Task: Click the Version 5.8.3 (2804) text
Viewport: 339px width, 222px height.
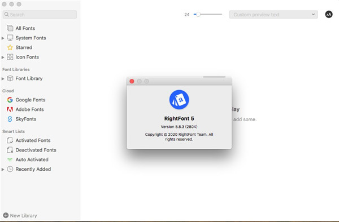Action: point(179,127)
